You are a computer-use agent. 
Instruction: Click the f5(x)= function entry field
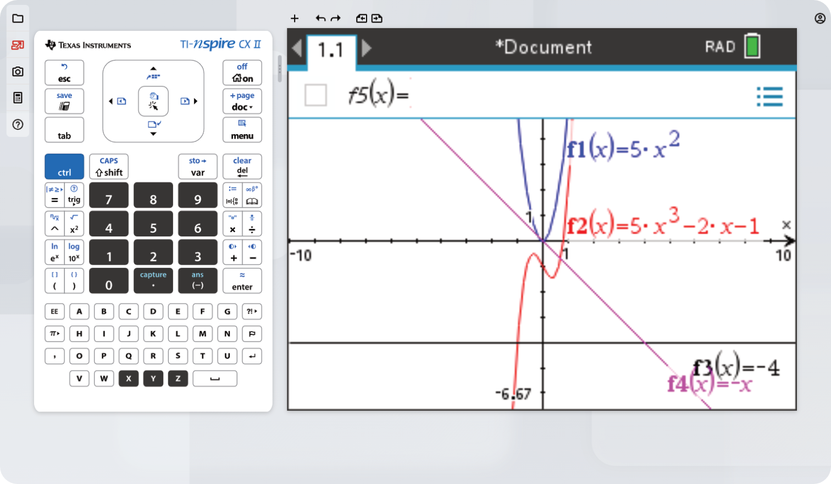tap(550, 96)
